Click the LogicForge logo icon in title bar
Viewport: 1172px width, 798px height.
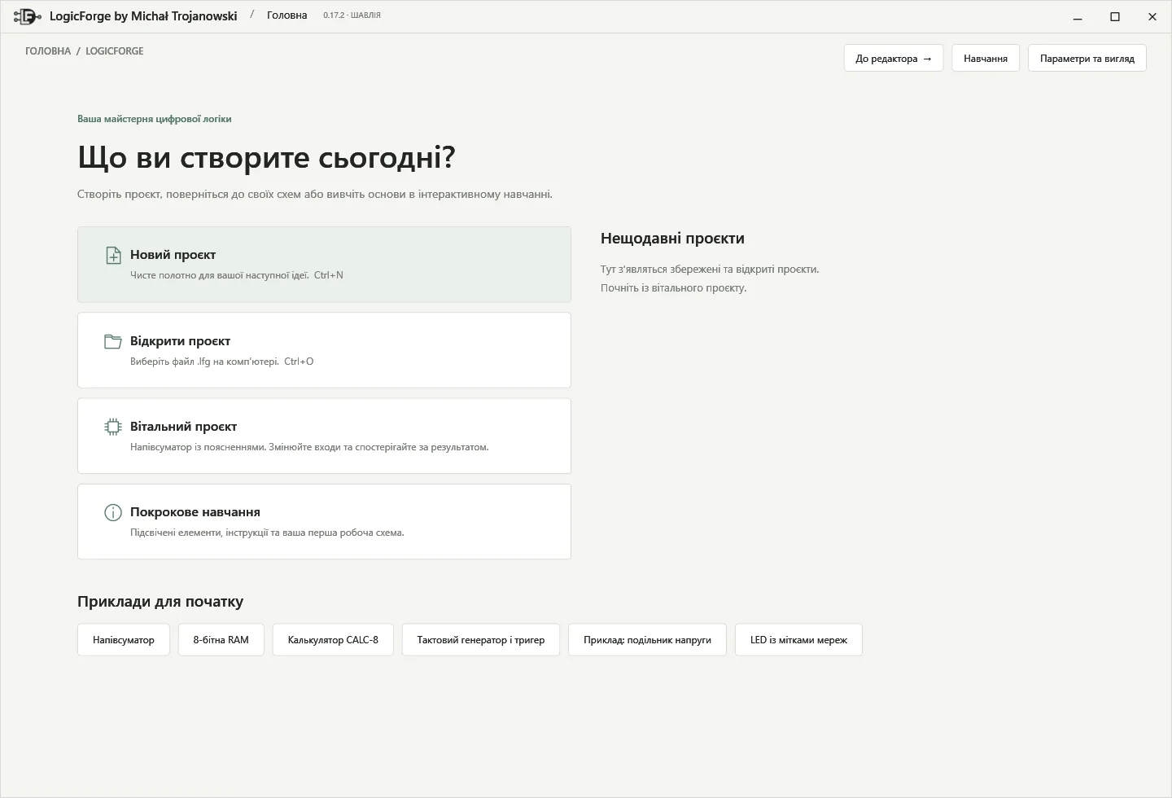28,16
